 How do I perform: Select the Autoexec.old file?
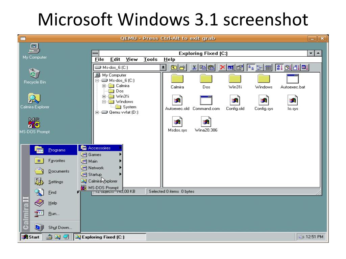pyautogui.click(x=177, y=103)
